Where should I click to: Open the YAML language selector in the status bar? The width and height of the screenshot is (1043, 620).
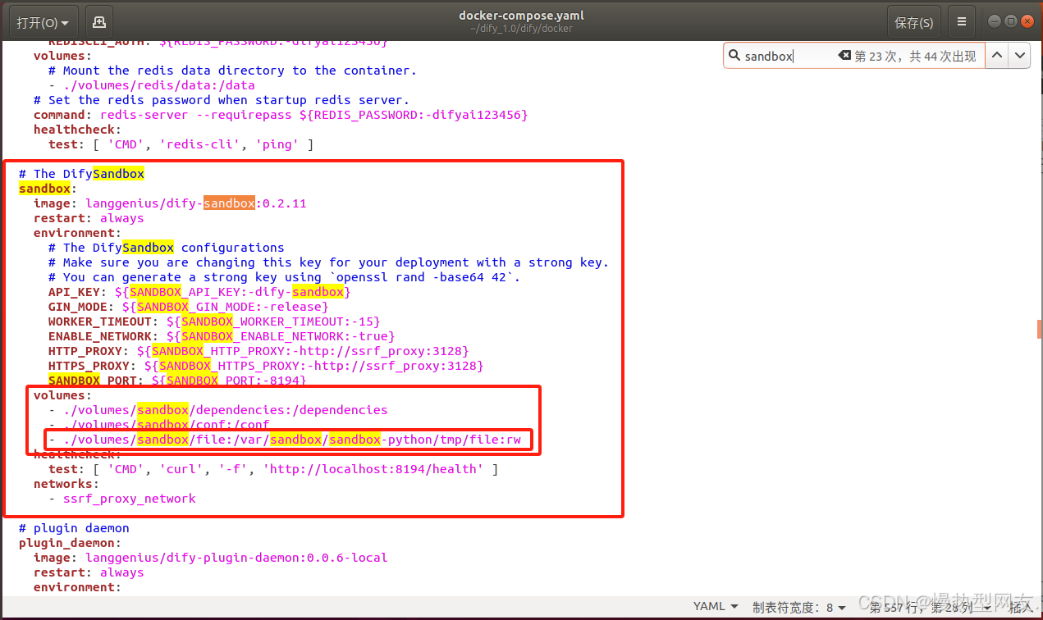click(x=715, y=607)
